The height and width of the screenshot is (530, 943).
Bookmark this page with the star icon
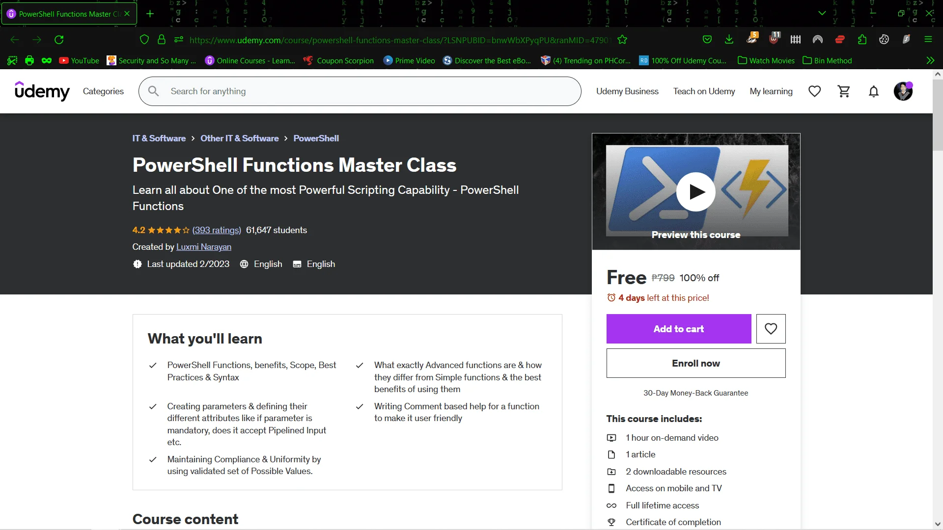click(622, 40)
